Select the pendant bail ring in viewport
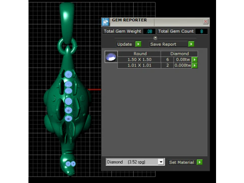The width and height of the screenshot is (244, 183). pyautogui.click(x=68, y=46)
